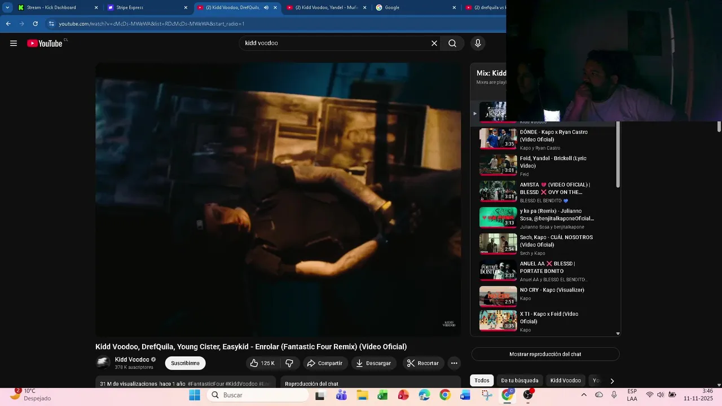
Task: Select the De tu búsqueda filter chip
Action: point(520,381)
